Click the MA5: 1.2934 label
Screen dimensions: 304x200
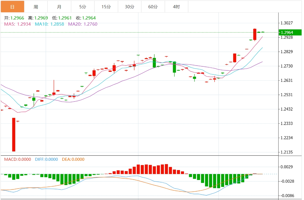click(17, 24)
